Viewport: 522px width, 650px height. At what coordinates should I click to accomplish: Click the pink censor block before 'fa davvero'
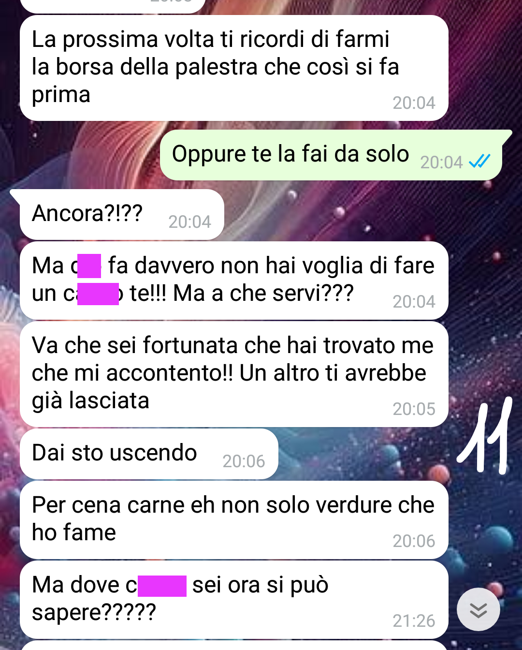tap(89, 266)
